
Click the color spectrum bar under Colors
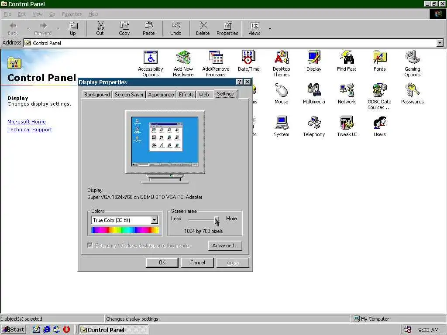point(125,230)
